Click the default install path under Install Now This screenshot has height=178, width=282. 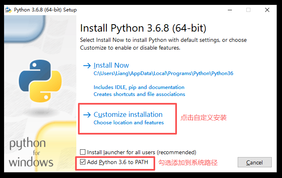163,74
